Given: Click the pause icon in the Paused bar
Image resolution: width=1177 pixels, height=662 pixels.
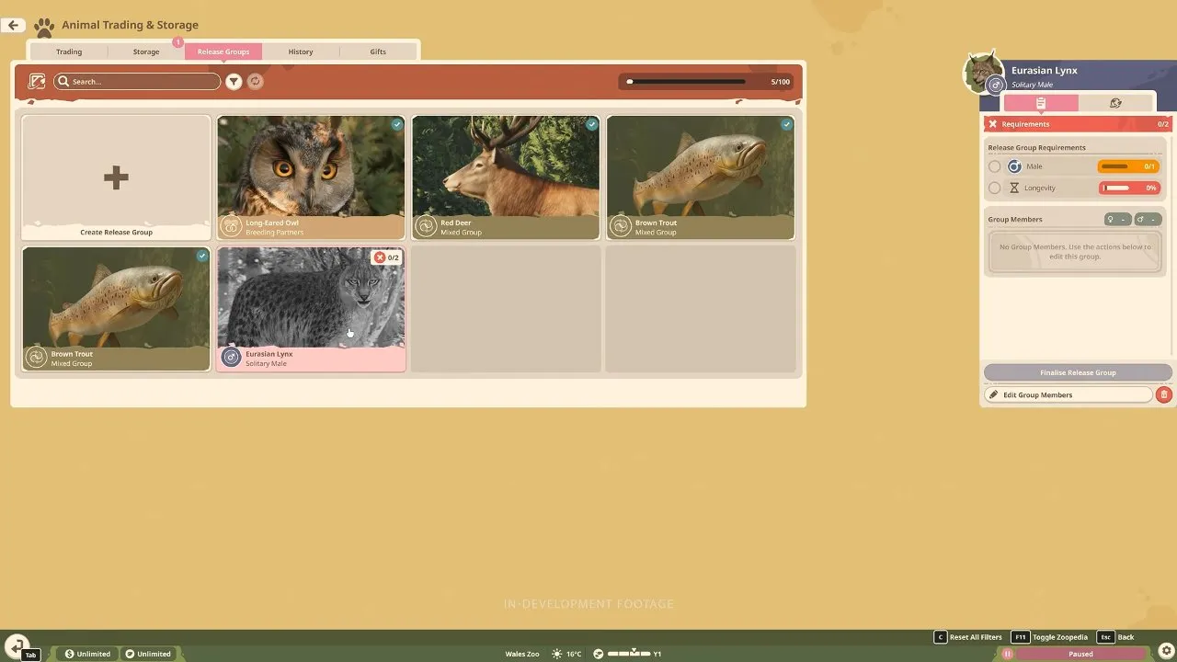Looking at the screenshot, I should pos(1008,654).
